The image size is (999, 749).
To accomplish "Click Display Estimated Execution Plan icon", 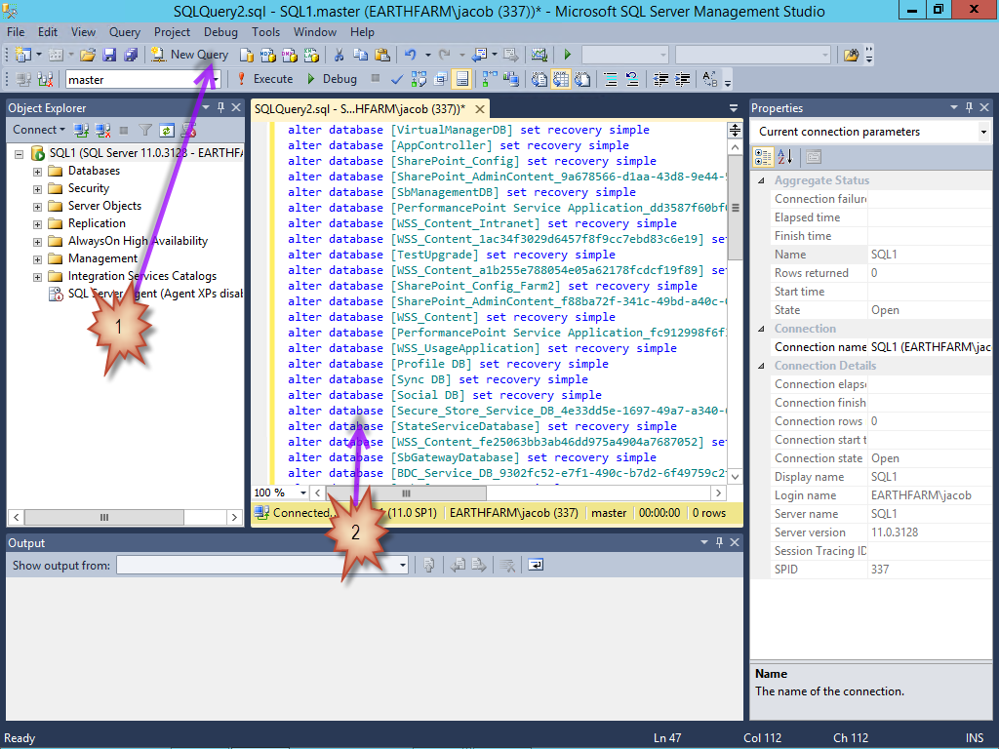I will pyautogui.click(x=419, y=80).
